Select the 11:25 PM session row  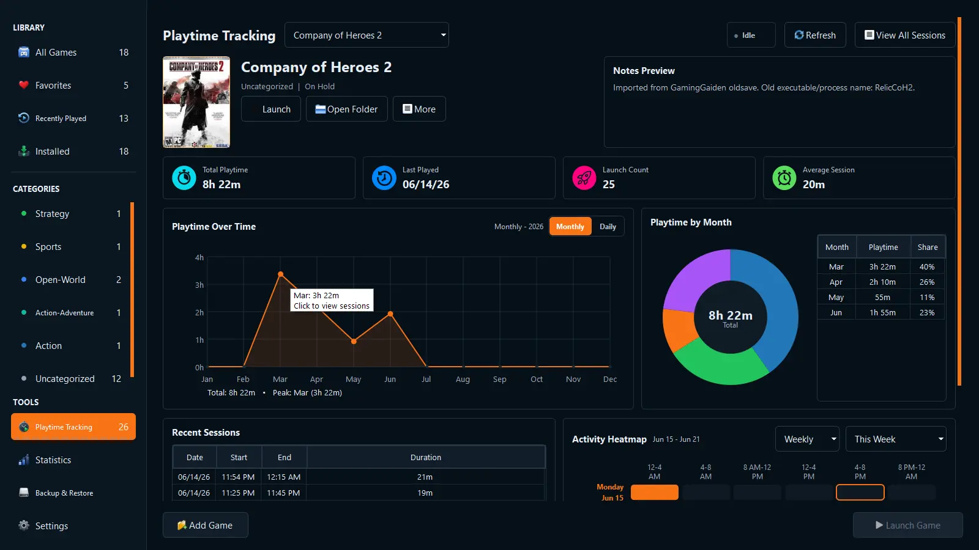pyautogui.click(x=359, y=493)
